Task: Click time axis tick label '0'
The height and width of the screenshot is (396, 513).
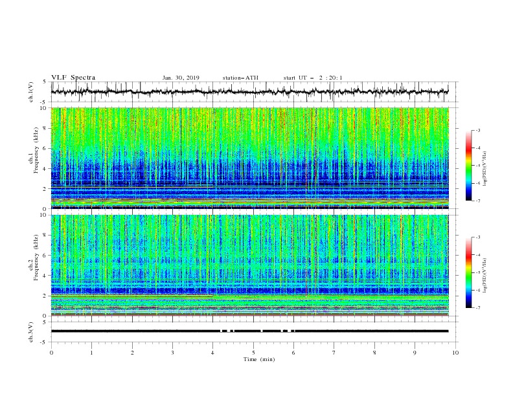Action: click(51, 353)
